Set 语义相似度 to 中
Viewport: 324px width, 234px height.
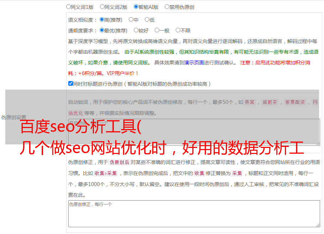click(131, 20)
